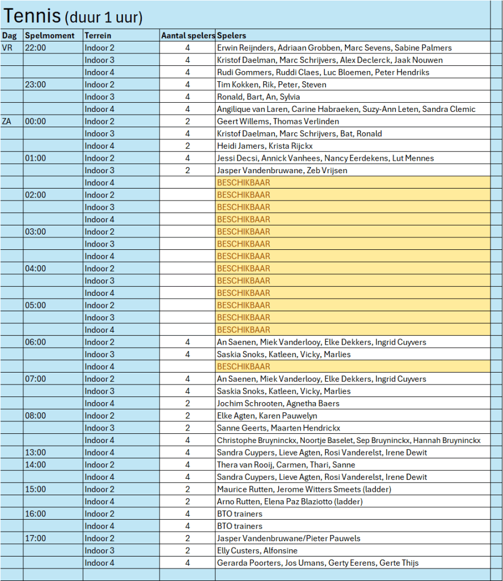Select the Gerarda Poorters players cell
This screenshot has height=581, width=503.
pyautogui.click(x=352, y=563)
